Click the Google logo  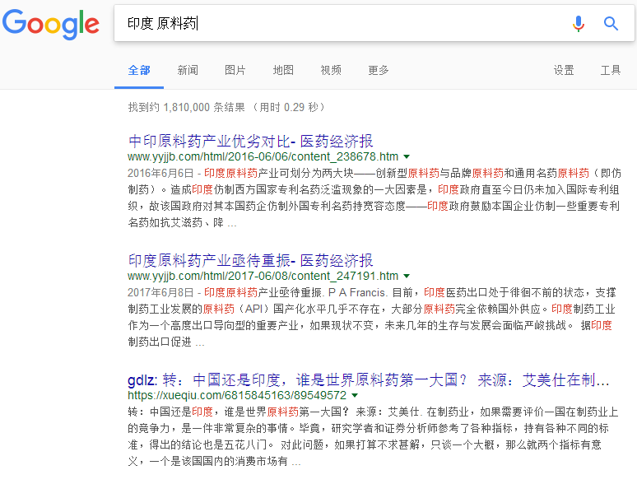51,23
